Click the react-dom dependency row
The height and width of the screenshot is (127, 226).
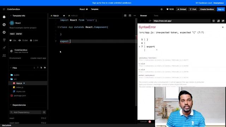tap(28, 123)
